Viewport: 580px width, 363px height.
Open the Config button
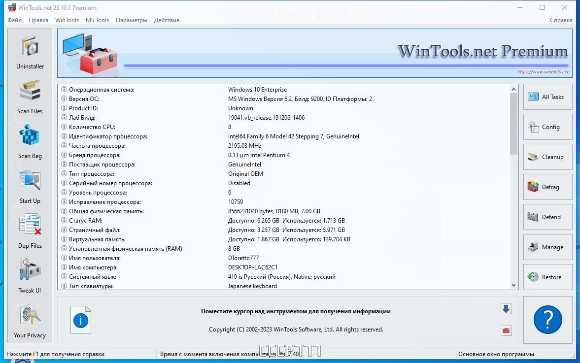click(548, 127)
